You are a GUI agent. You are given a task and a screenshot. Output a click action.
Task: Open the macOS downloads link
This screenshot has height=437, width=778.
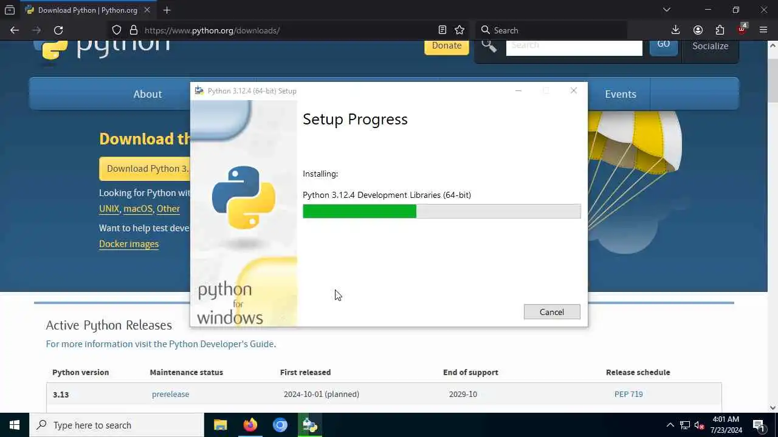tap(138, 209)
